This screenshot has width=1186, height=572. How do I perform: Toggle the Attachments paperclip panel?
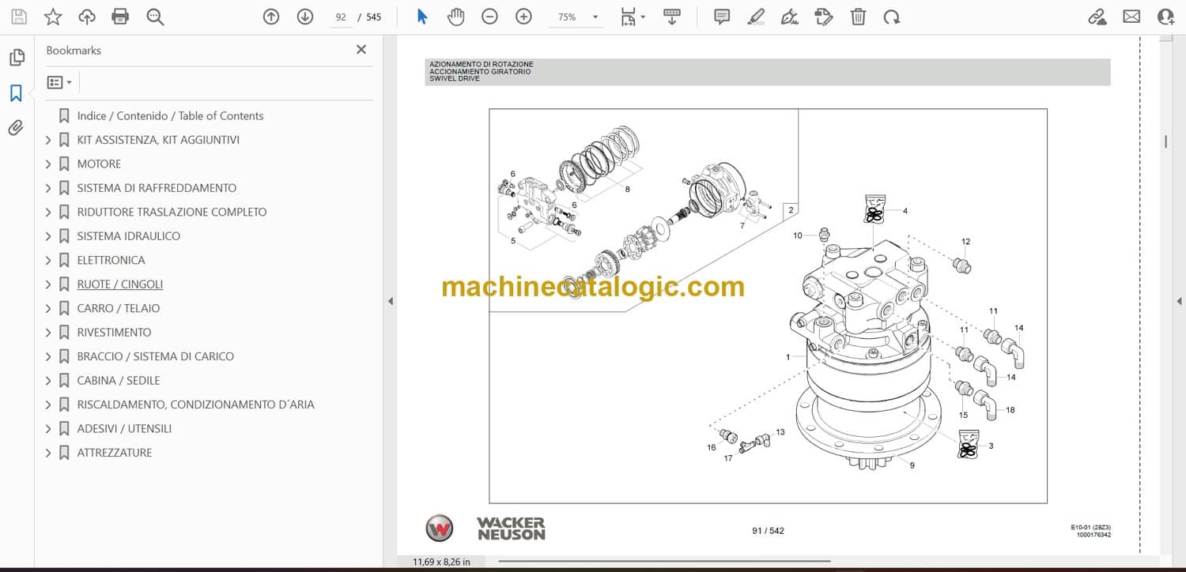point(16,128)
